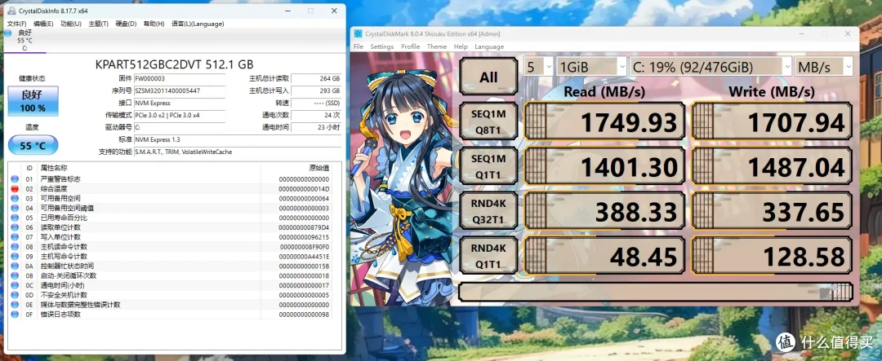This screenshot has height=361, width=882.
Task: Open CrystalDiskMark File menu
Action: (x=359, y=46)
